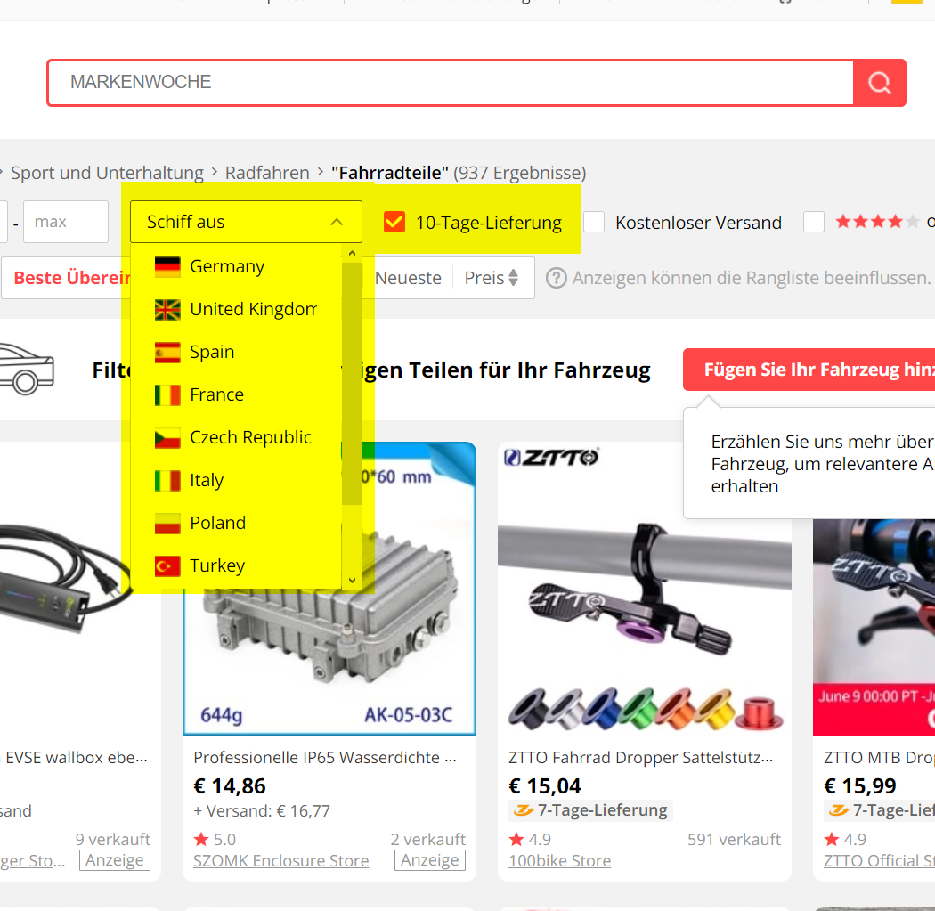
Task: Click the Spain flag icon
Action: (x=167, y=353)
